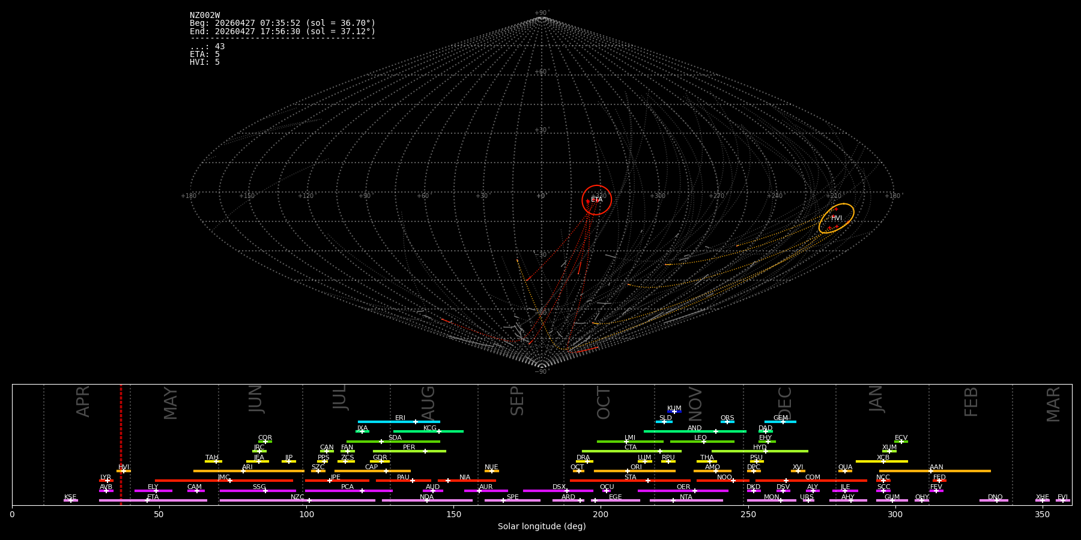
Task: Click the '...: 43' count line
Action: [207, 47]
